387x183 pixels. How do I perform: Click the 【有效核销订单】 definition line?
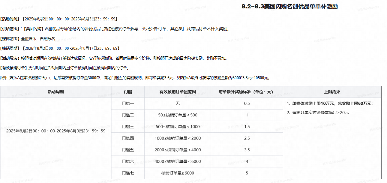[x=64, y=68]
